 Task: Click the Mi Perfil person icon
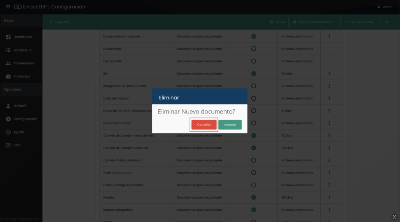(x=8, y=106)
